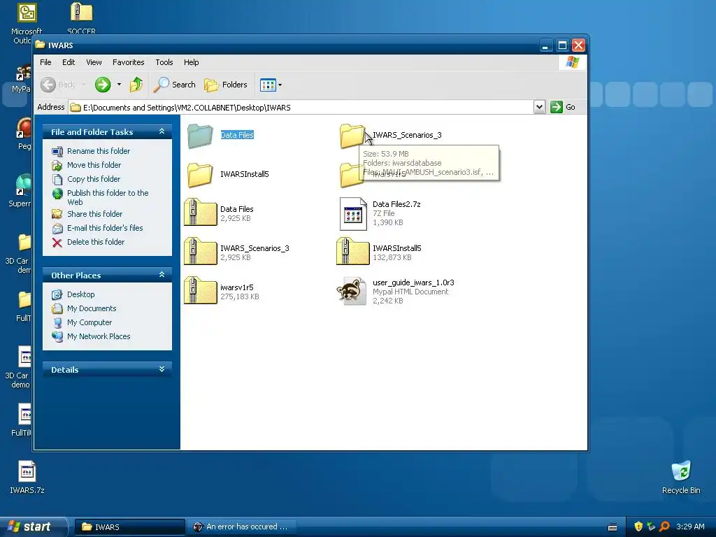Maximize the IWARS window
This screenshot has height=537, width=716.
click(x=562, y=45)
